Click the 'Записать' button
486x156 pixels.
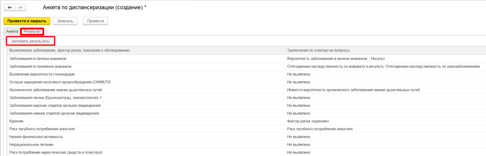pyautogui.click(x=65, y=21)
